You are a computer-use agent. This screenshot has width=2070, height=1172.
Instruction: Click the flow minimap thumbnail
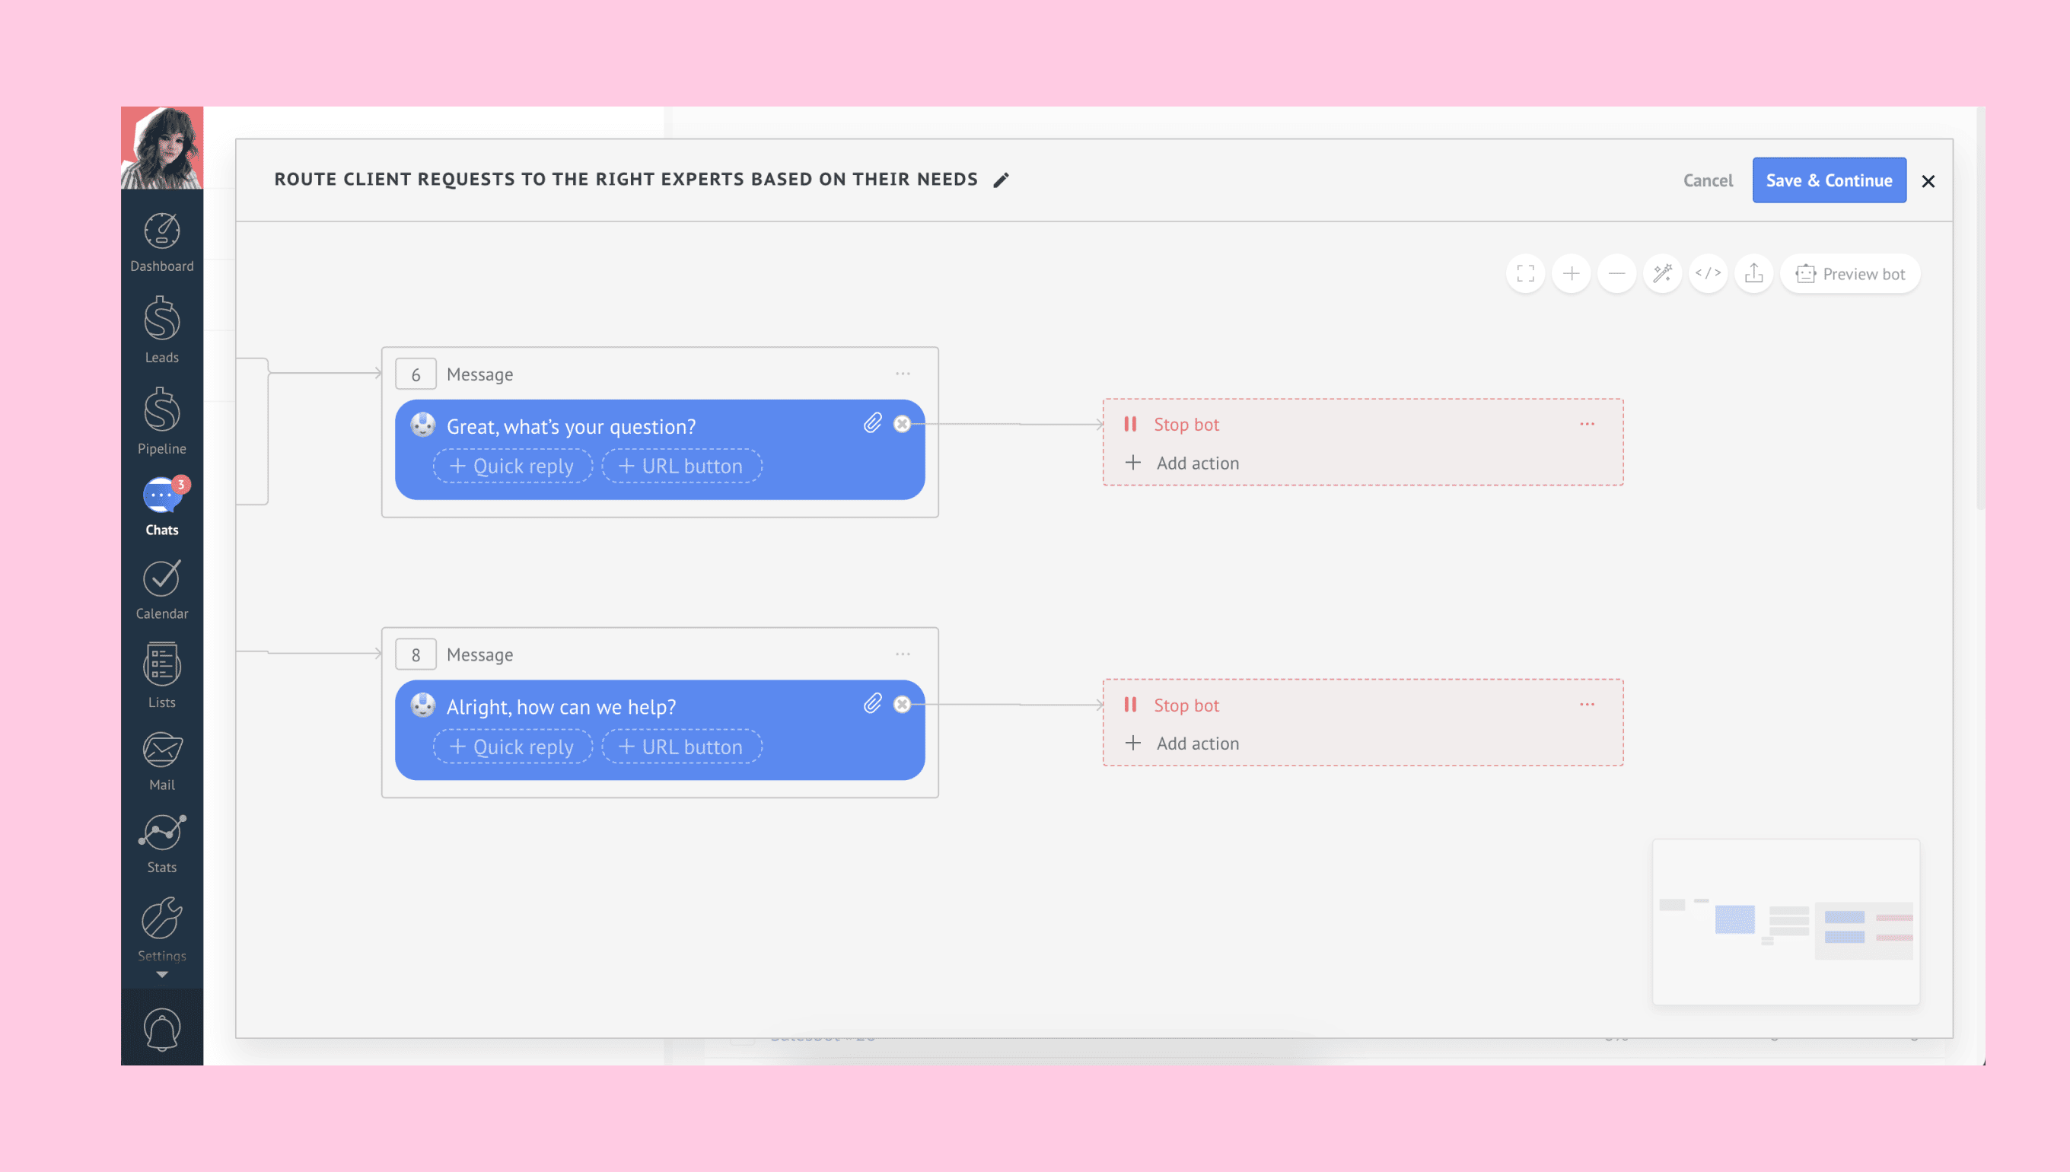click(1786, 922)
